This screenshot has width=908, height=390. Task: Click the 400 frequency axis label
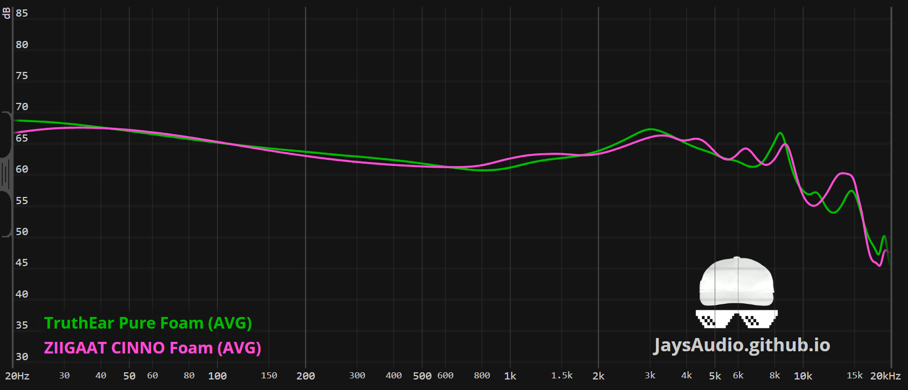[394, 376]
